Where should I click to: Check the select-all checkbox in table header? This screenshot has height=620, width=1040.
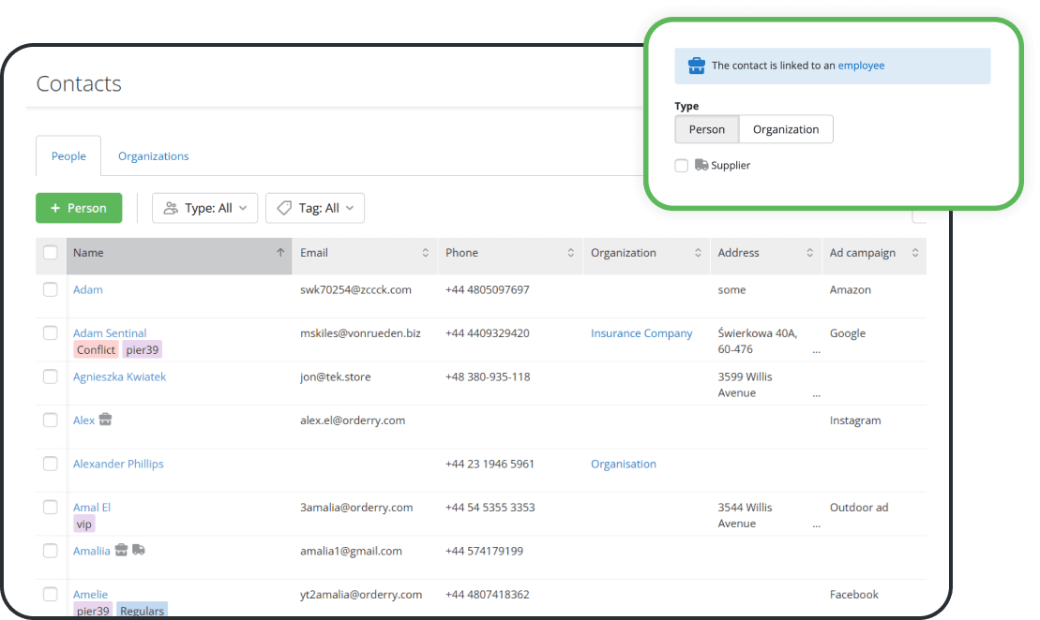[50, 253]
